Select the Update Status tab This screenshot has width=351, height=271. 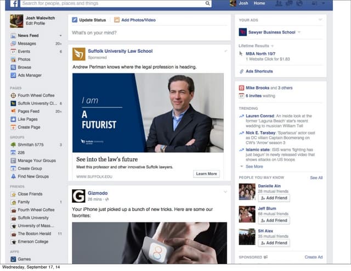[89, 20]
